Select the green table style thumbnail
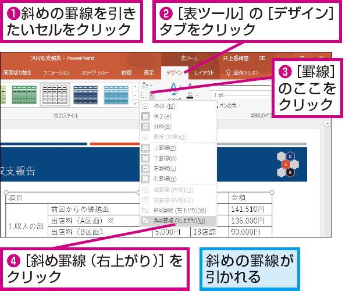The width and height of the screenshot is (349, 291). coord(24,95)
